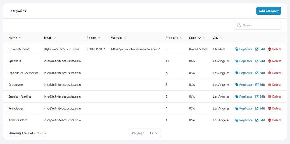Image resolution: width=290 pixels, height=144 pixels.
Task: Click the Add Category button
Action: click(x=269, y=11)
